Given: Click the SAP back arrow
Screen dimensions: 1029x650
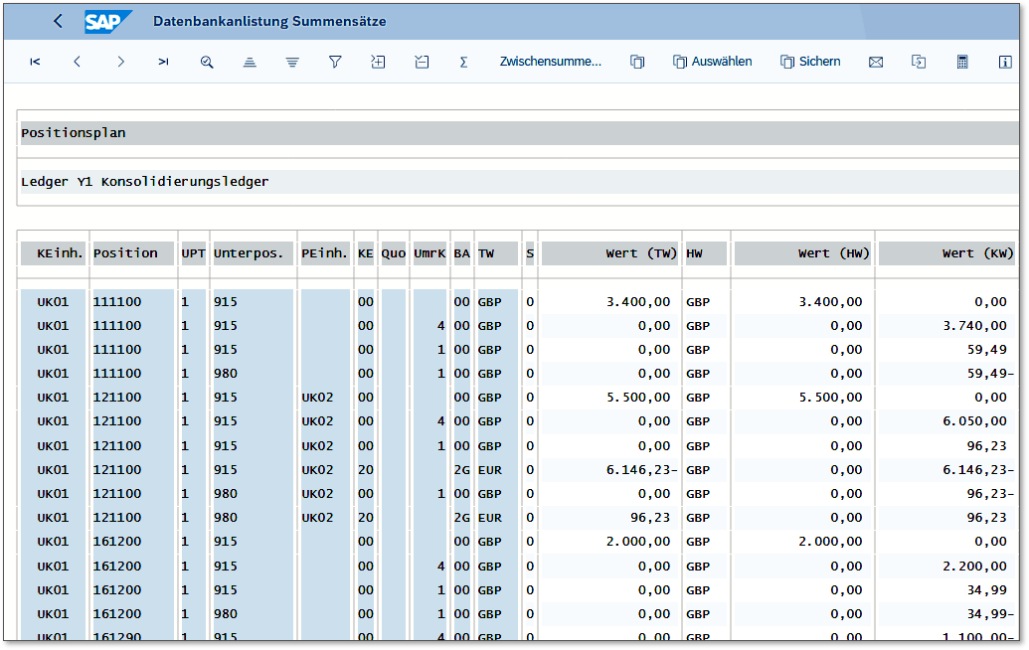Looking at the screenshot, I should (x=58, y=21).
